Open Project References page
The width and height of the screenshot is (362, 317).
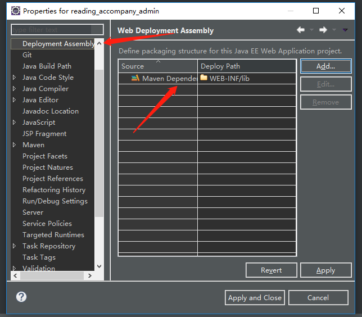pyautogui.click(x=53, y=179)
